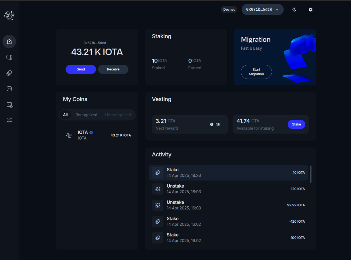This screenshot has height=260, width=351.
Task: Open the Assets sidebar icon
Action: tap(9, 58)
